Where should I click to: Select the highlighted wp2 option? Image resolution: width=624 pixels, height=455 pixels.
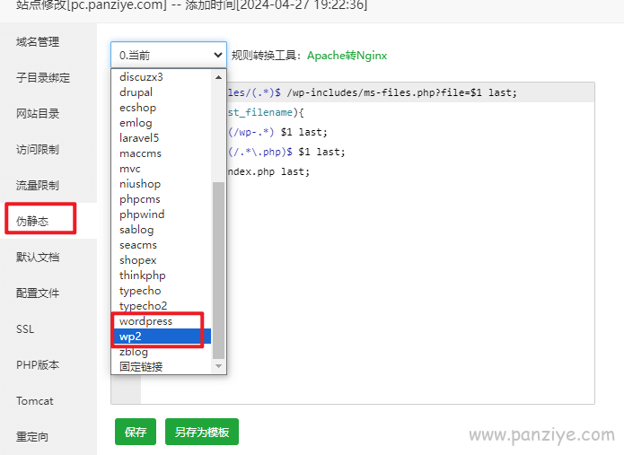pos(162,337)
